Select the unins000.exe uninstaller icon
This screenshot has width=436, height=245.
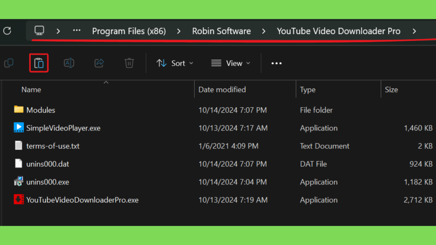tap(19, 181)
